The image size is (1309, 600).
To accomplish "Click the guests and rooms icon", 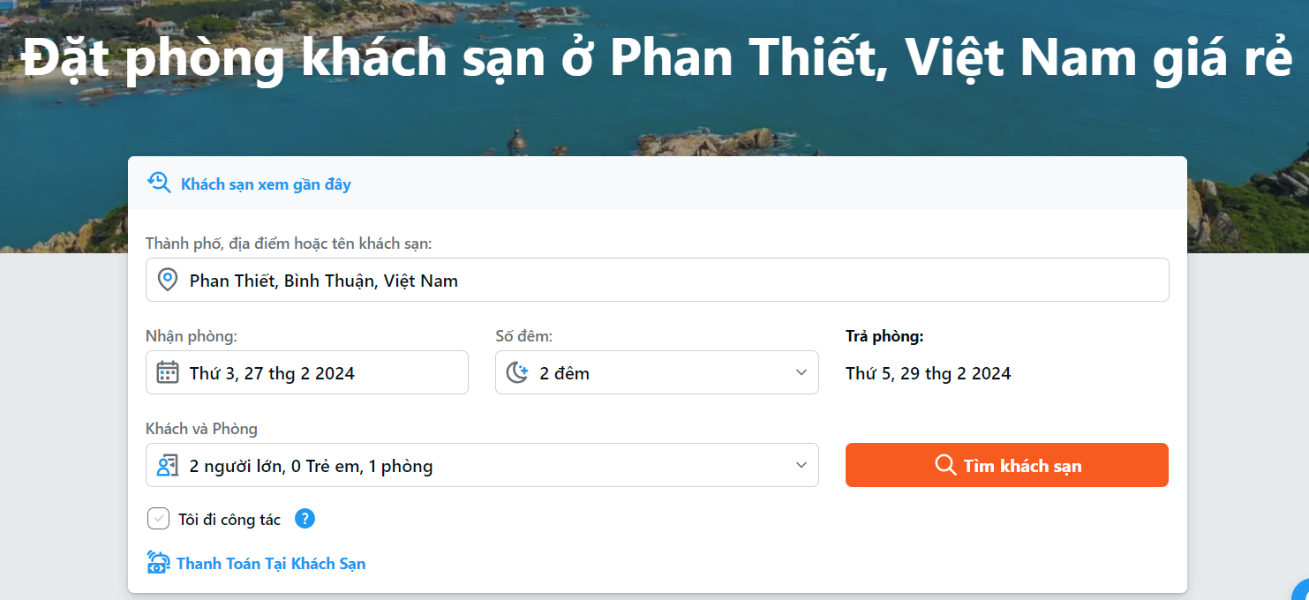I will 168,466.
